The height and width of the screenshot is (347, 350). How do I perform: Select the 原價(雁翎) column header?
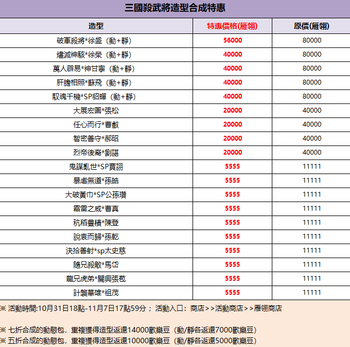click(x=311, y=26)
